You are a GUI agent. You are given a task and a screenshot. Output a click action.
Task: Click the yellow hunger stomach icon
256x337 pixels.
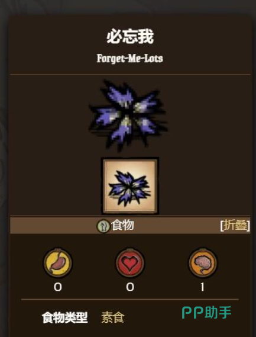point(58,262)
